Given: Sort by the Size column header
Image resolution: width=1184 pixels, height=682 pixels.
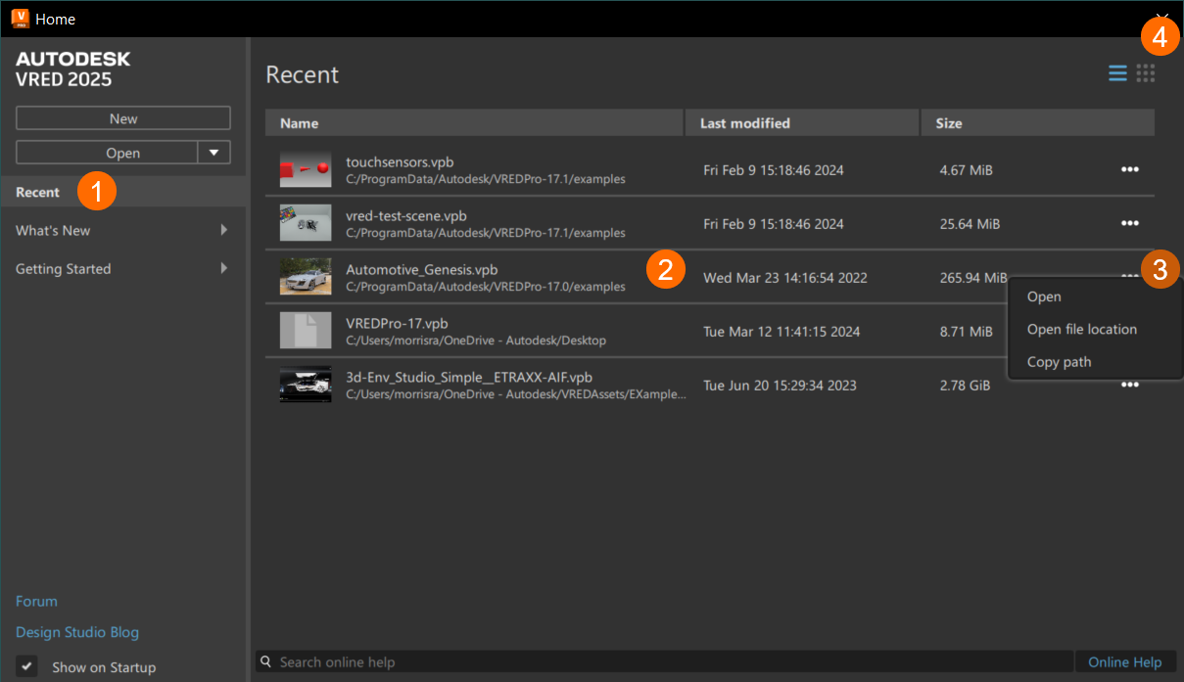Looking at the screenshot, I should pyautogui.click(x=1038, y=122).
